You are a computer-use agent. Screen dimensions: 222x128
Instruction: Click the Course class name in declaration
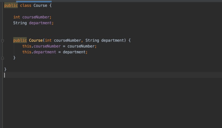click(x=40, y=6)
